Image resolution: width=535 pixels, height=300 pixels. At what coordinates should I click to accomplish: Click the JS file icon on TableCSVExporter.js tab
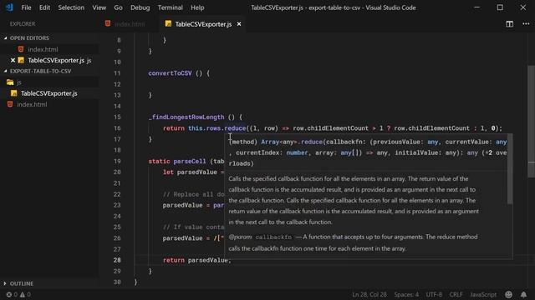pyautogui.click(x=168, y=23)
